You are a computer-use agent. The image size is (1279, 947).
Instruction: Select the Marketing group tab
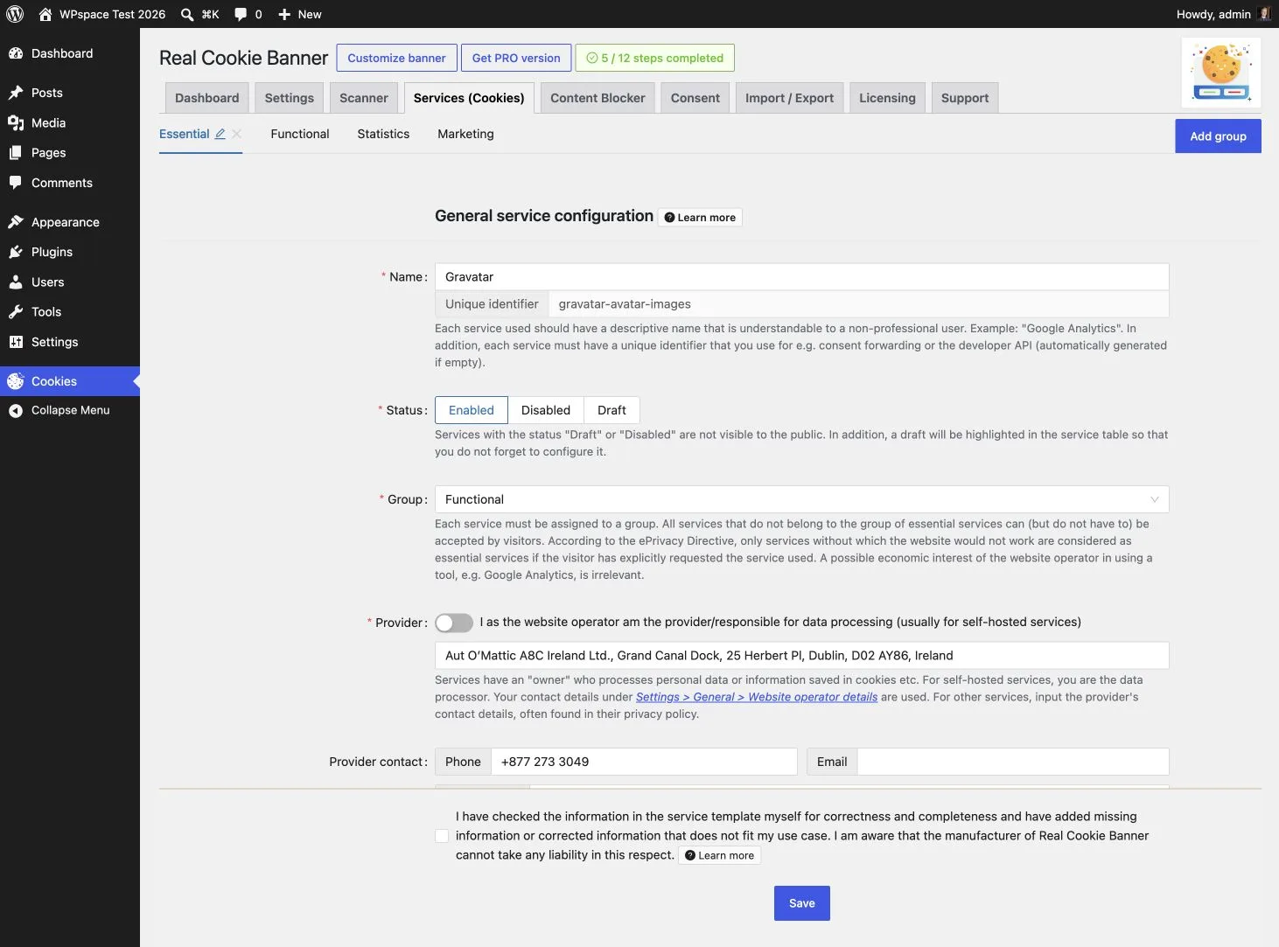[465, 134]
